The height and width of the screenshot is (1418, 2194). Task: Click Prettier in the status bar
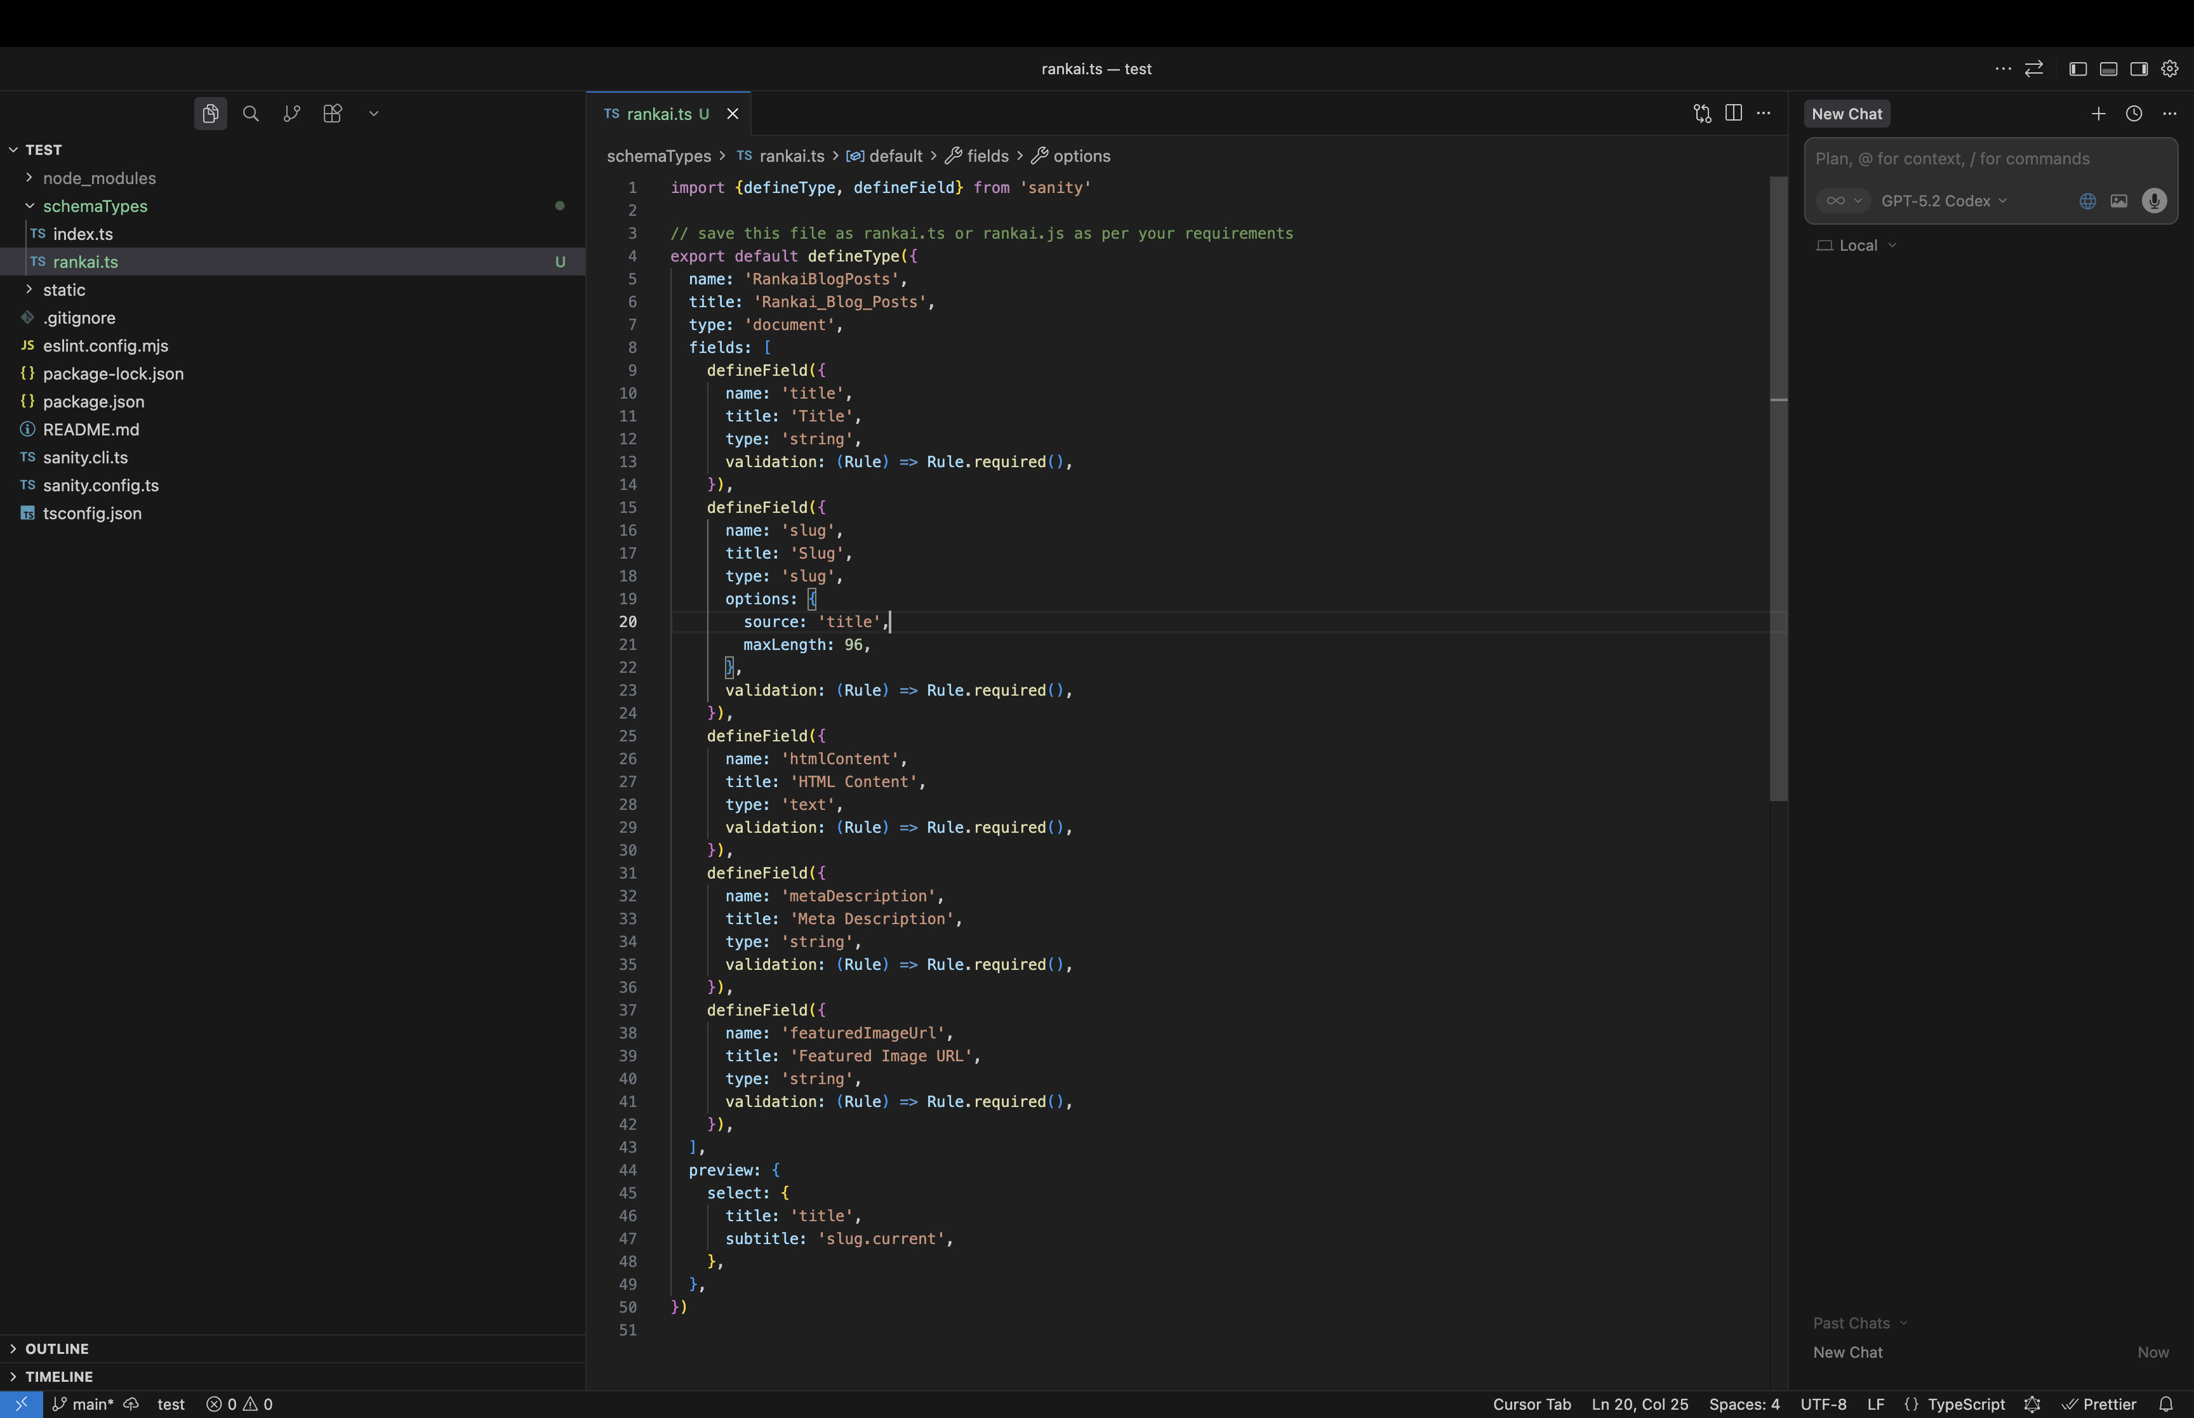2108,1404
